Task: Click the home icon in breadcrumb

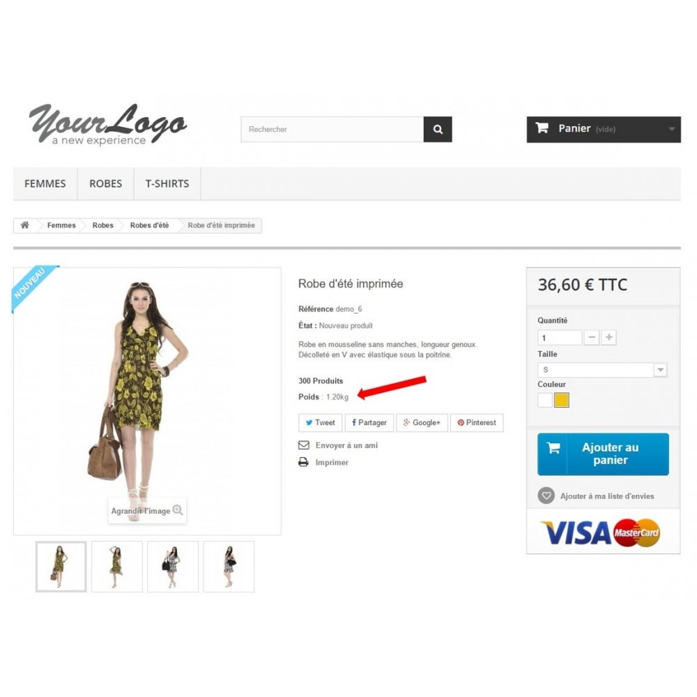Action: click(x=25, y=225)
